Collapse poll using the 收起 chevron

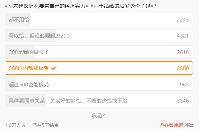[x=105, y=115]
